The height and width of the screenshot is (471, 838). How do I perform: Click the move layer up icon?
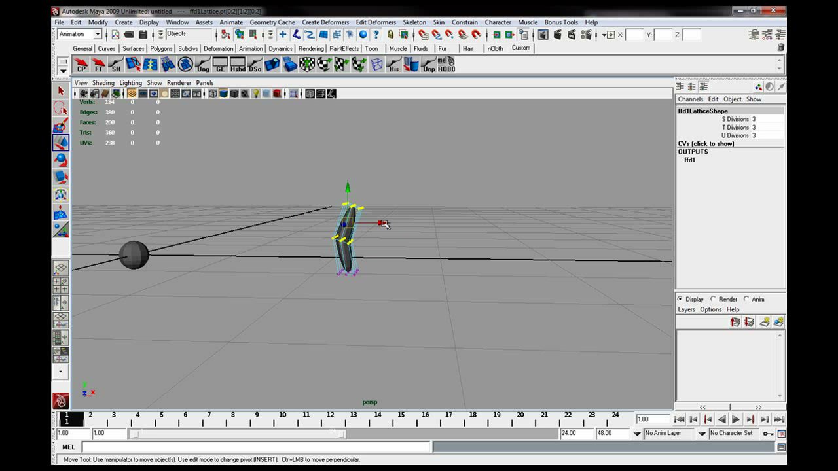coord(735,322)
